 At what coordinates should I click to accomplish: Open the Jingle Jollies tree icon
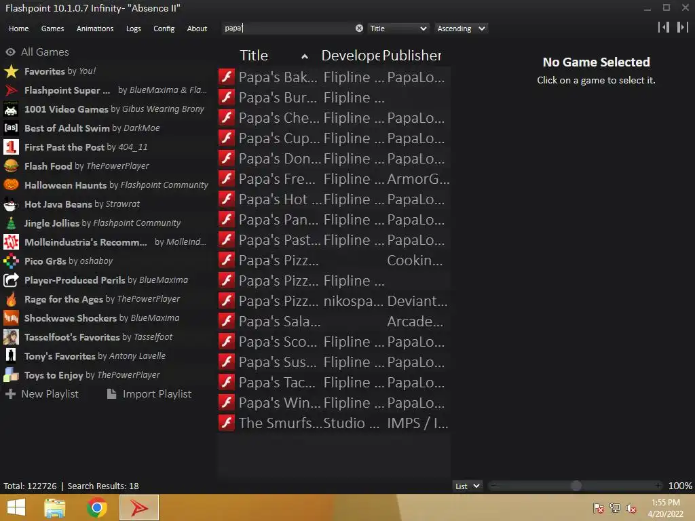[x=11, y=223]
